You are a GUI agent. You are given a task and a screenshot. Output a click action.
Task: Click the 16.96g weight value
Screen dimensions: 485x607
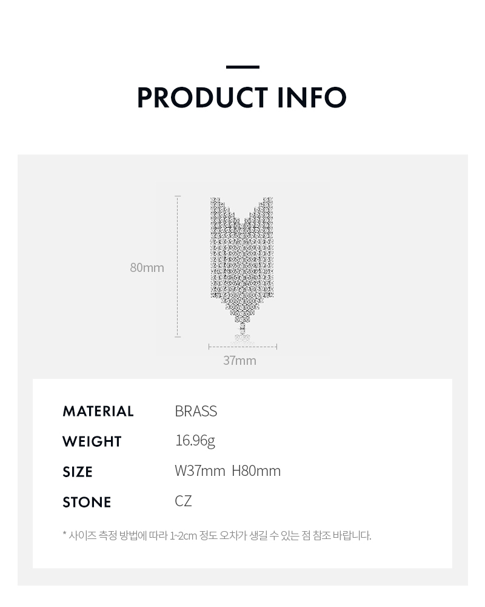(x=195, y=441)
